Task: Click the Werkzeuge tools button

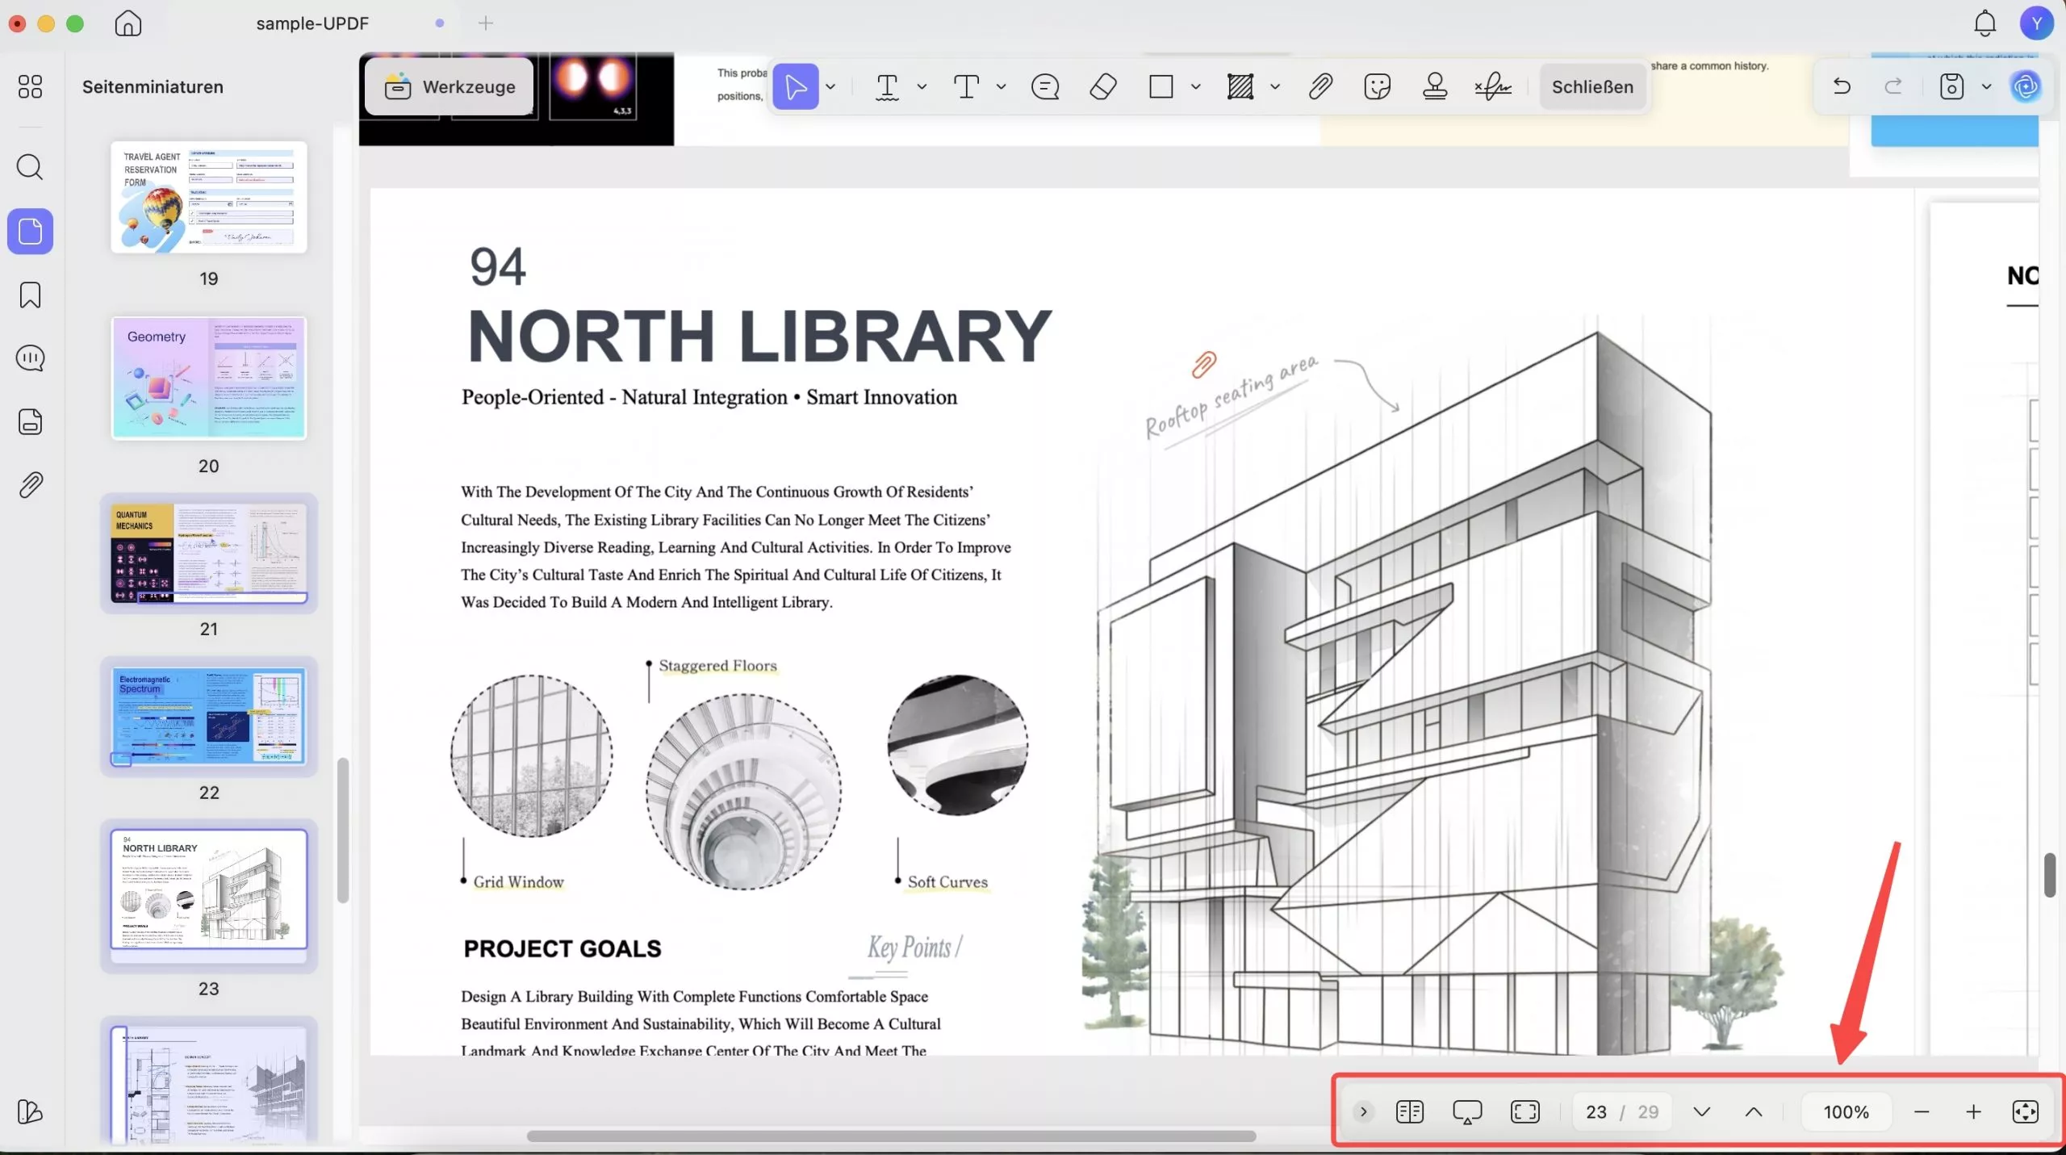Action: point(450,86)
